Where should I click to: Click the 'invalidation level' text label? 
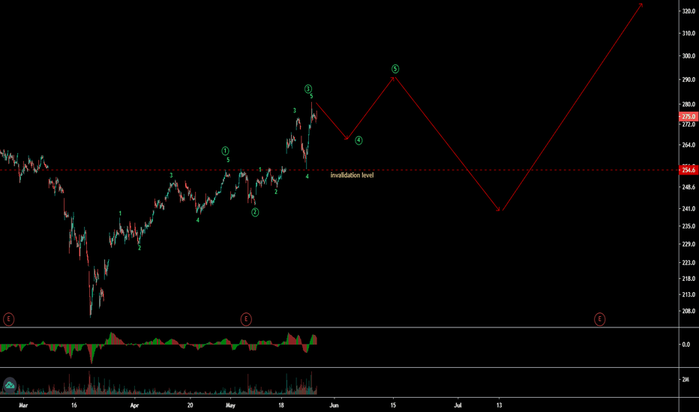point(352,175)
